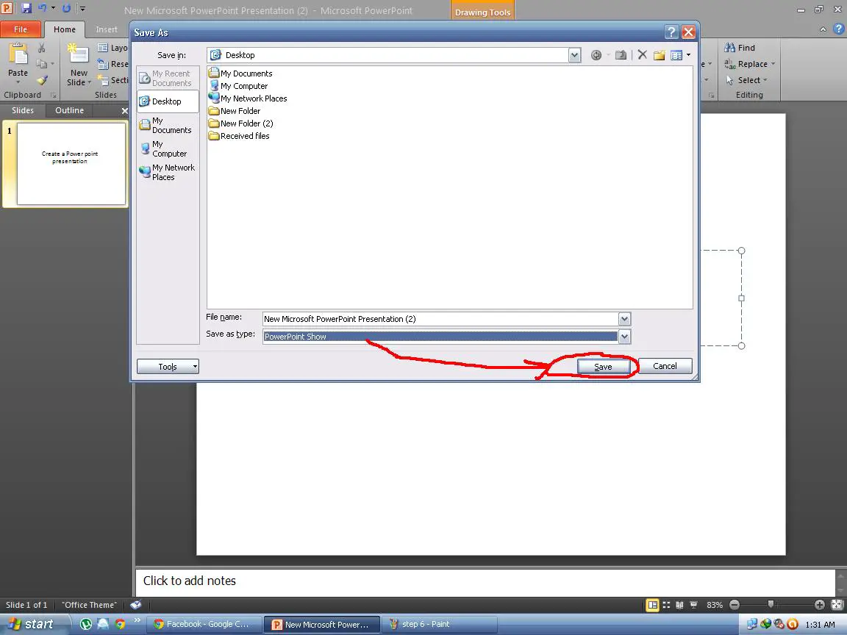Click the Paste clipboard icon
The width and height of the screenshot is (847, 635).
tap(18, 54)
